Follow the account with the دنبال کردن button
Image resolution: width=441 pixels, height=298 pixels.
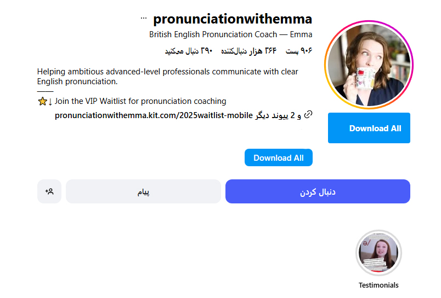[318, 191]
